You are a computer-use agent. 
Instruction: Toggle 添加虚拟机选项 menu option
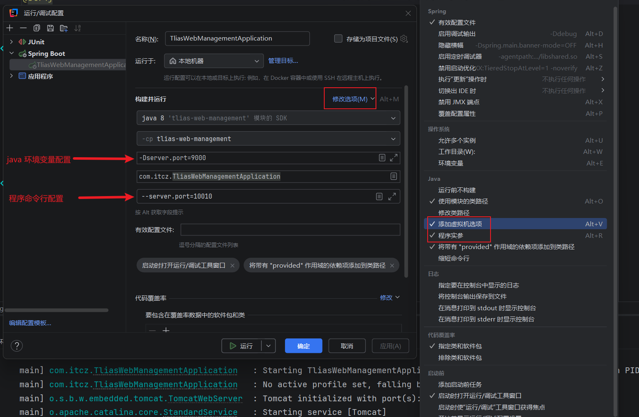click(x=515, y=224)
